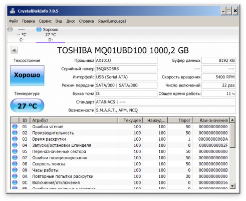Click the Порог column header
The image size is (246, 201).
[180, 120]
